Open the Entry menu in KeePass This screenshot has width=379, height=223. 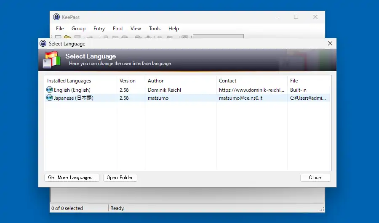click(99, 29)
